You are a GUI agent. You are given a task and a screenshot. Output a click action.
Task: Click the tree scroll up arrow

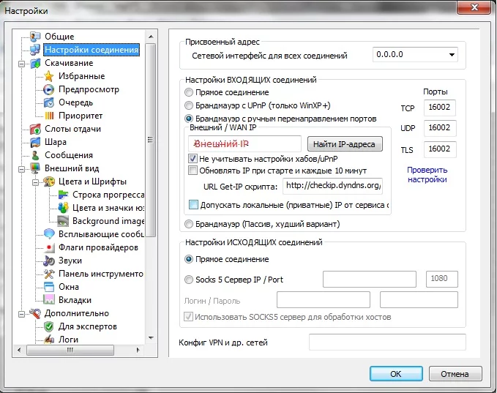tap(151, 37)
